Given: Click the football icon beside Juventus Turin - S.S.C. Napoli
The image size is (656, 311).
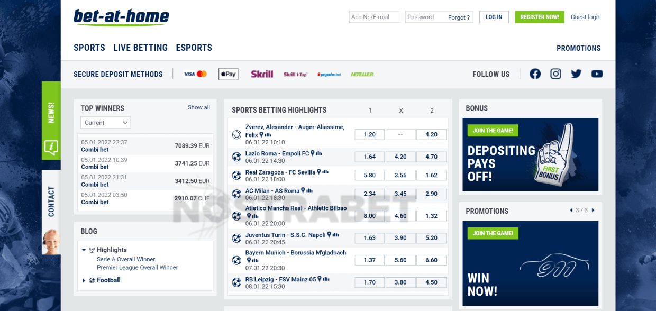Looking at the screenshot, I should tap(236, 238).
